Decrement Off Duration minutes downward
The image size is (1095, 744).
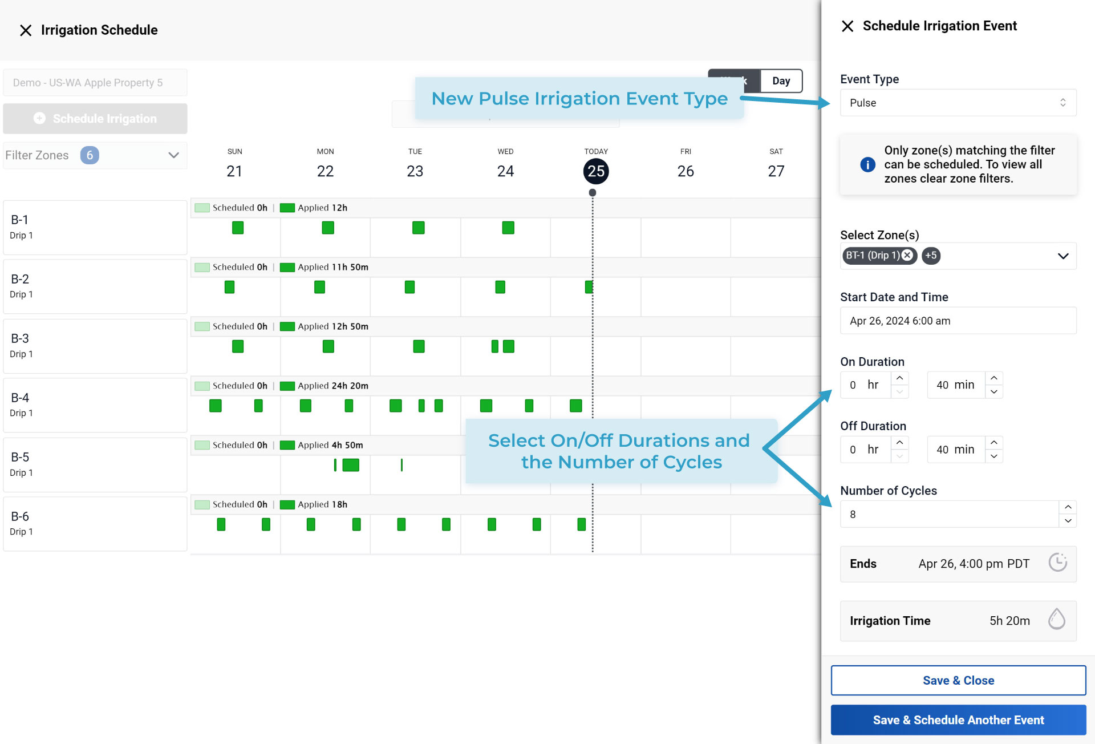click(x=993, y=455)
